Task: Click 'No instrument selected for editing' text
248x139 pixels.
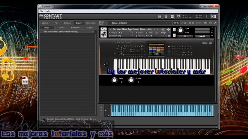Action: pos(61,32)
